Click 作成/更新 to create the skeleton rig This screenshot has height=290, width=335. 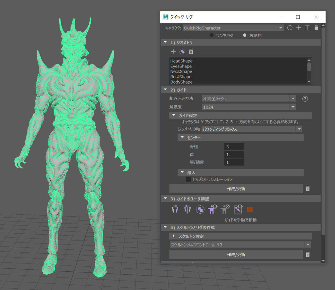(x=236, y=254)
